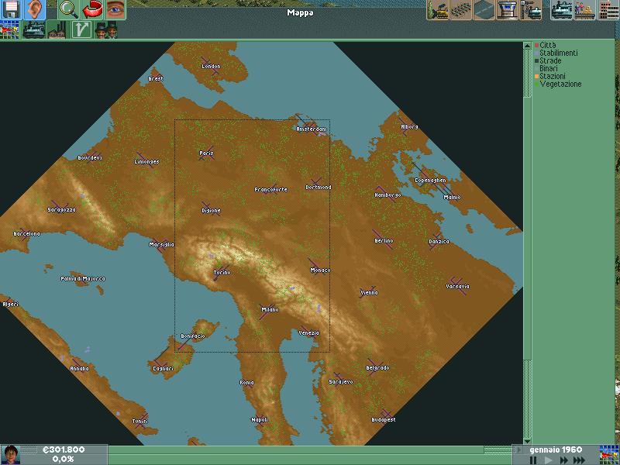The width and height of the screenshot is (620, 465).
Task: Click the route arrow sign icon
Action: point(82,30)
